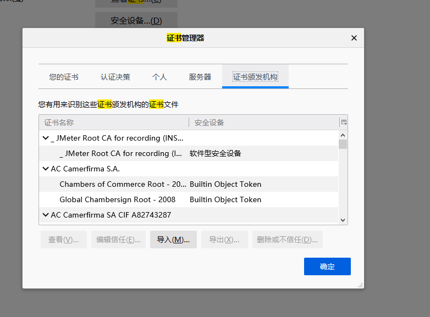Open the column picker icon in table header
Image resolution: width=430 pixels, height=317 pixels.
coord(344,123)
